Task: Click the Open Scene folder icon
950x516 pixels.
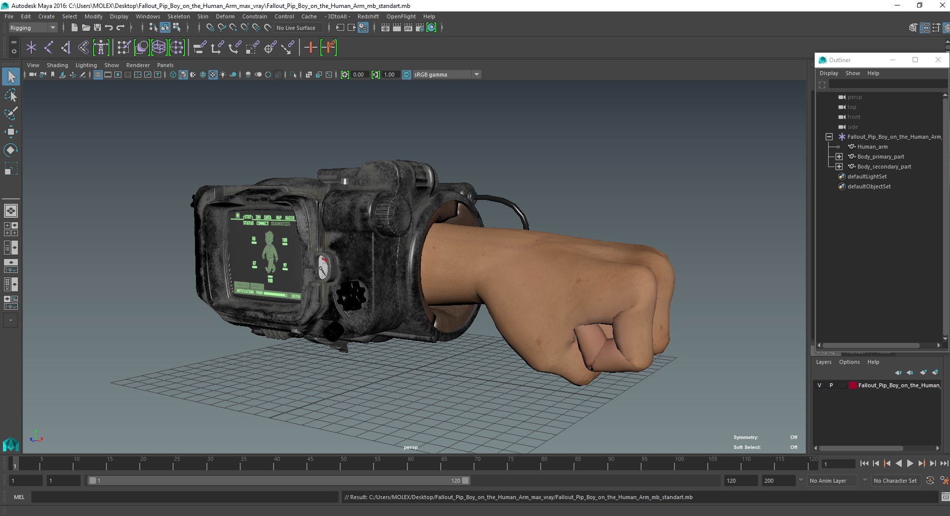Action: [x=86, y=28]
